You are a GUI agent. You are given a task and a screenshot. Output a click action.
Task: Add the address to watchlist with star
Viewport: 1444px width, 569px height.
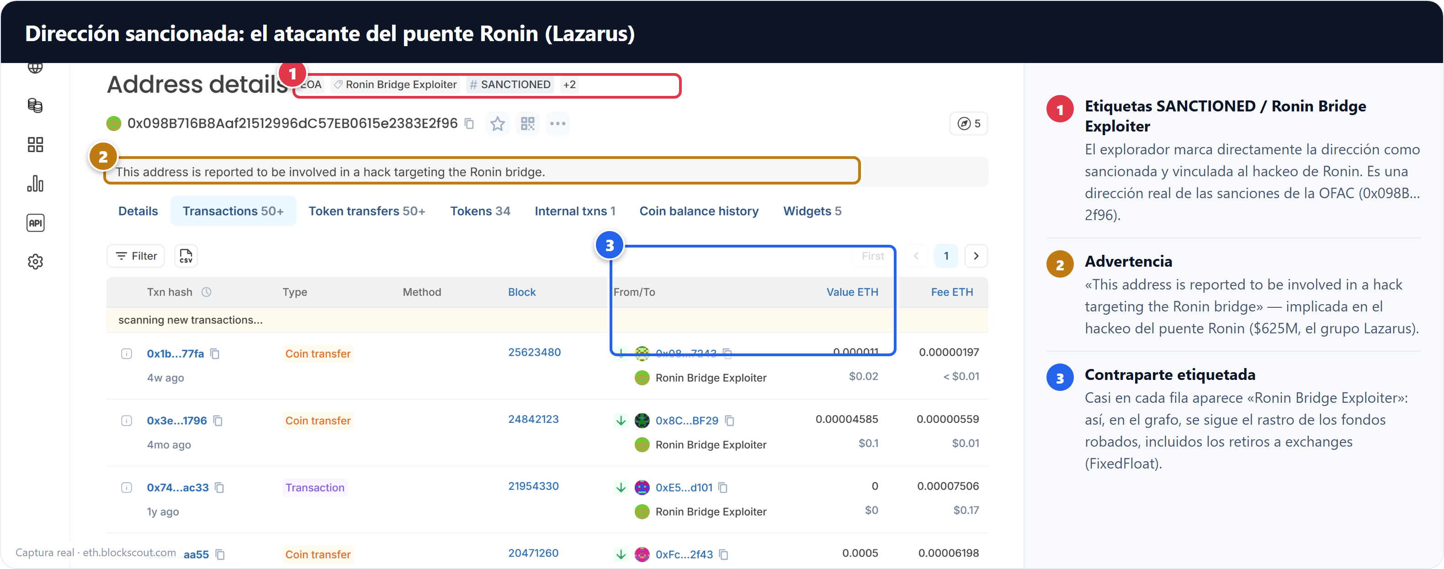[497, 123]
